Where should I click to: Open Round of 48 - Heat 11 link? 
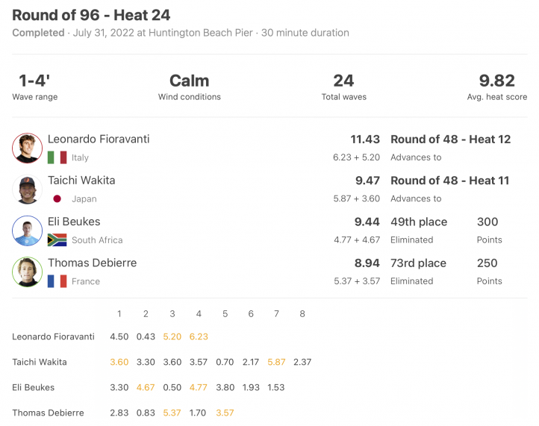(449, 181)
